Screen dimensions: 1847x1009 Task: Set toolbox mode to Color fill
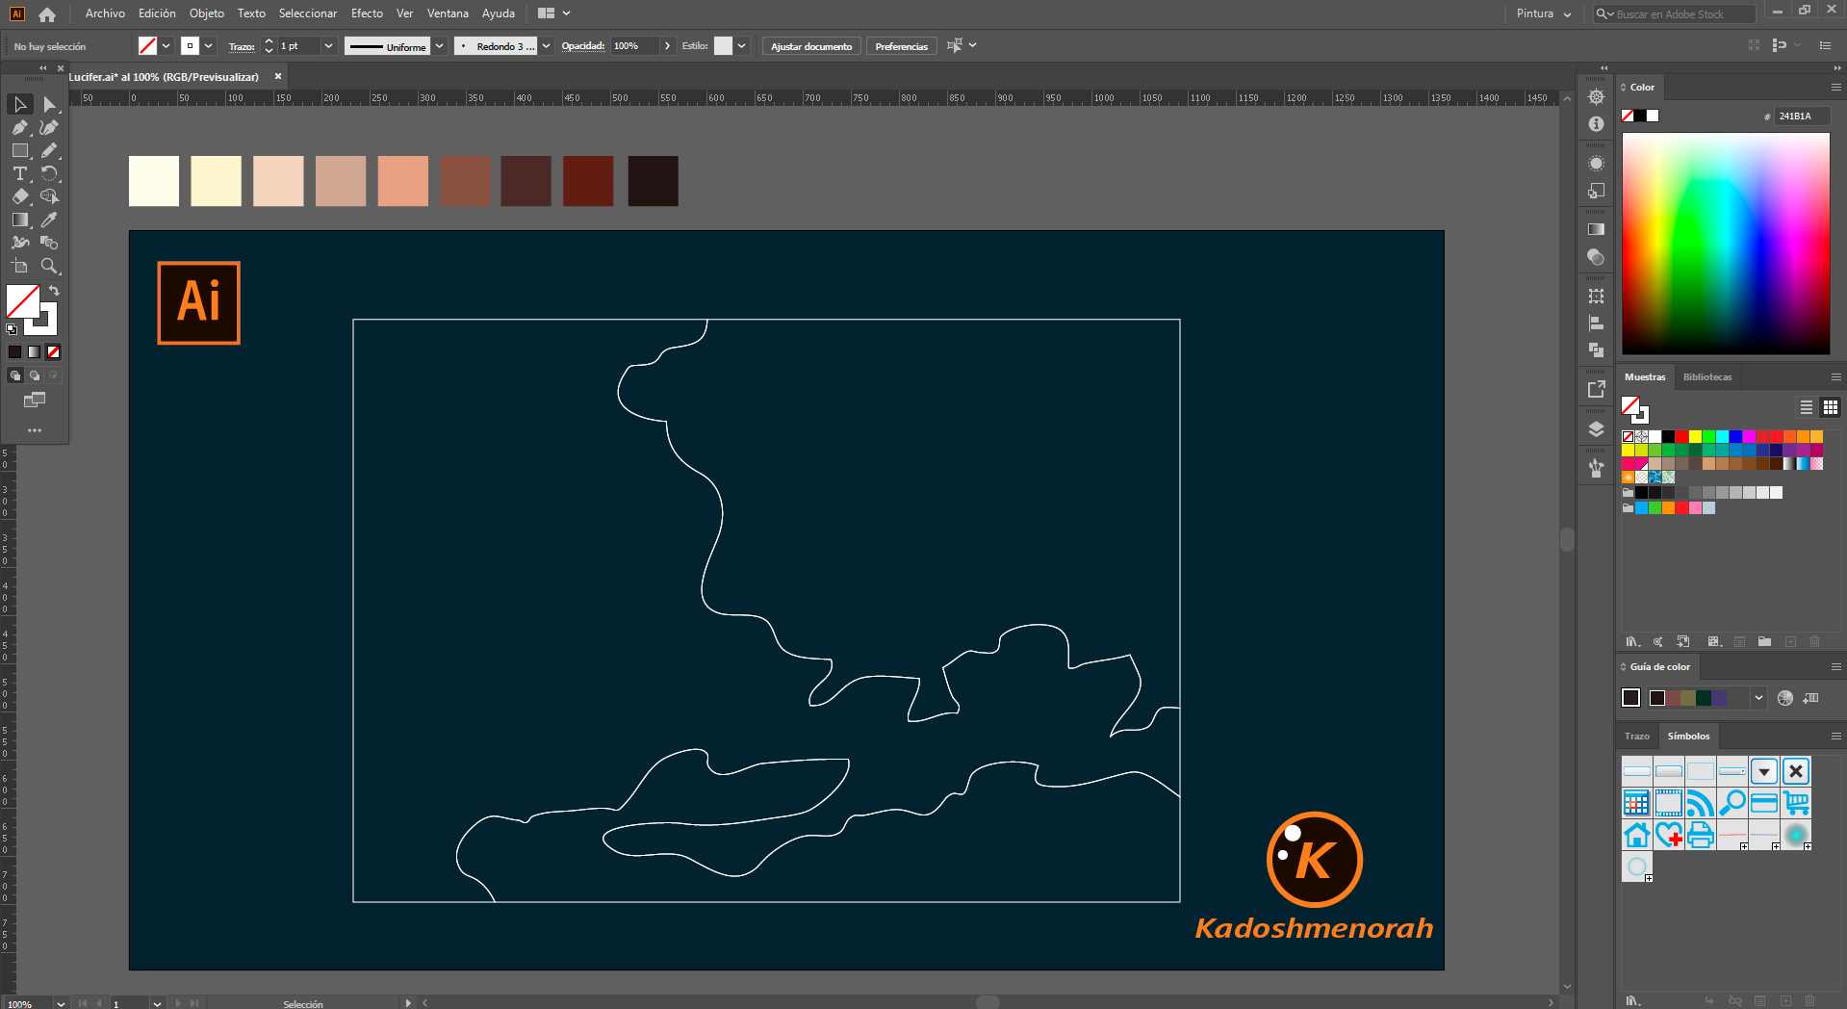coord(14,352)
